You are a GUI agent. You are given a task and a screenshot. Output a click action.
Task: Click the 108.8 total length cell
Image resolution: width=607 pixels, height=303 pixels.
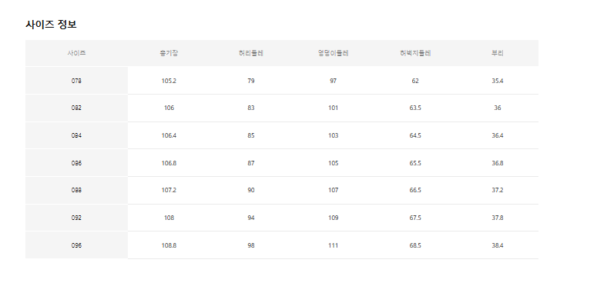tap(169, 245)
